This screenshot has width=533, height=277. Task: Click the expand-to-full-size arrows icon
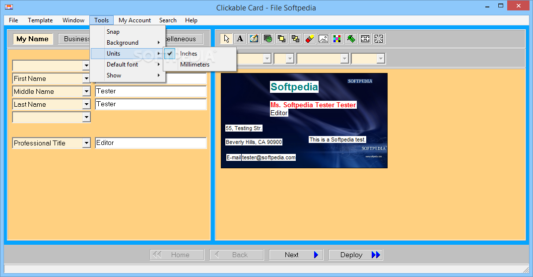click(379, 39)
